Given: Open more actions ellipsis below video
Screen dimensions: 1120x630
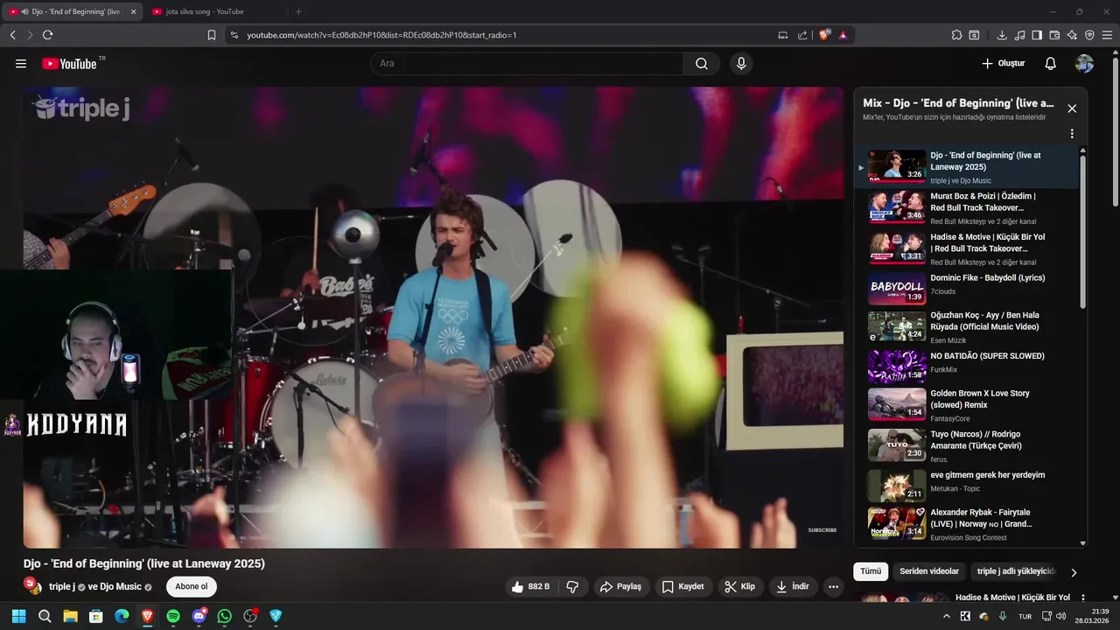Looking at the screenshot, I should [x=834, y=586].
